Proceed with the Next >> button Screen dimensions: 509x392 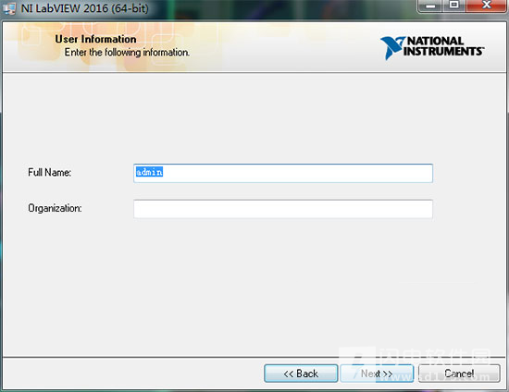[377, 374]
